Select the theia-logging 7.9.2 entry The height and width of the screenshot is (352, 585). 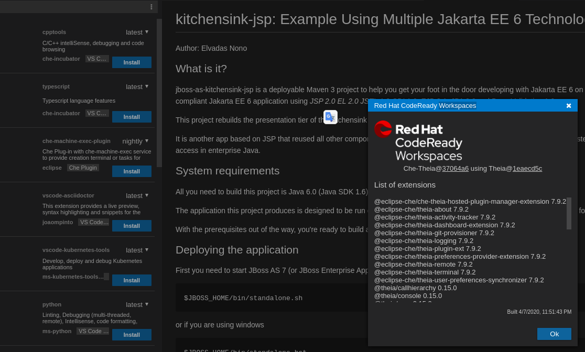(x=424, y=241)
